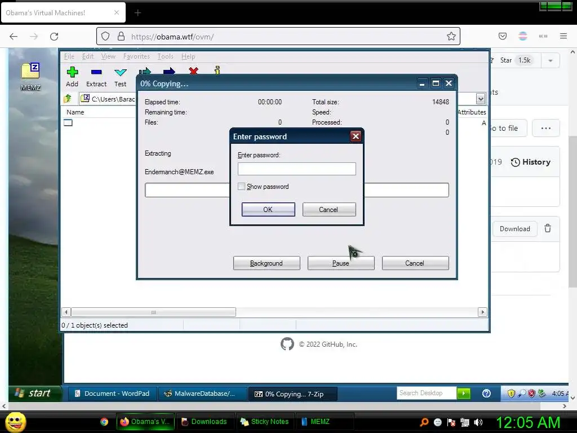The image size is (577, 433).
Task: Click the yellow Info icon in 7-Zip toolbar
Action: point(218,70)
